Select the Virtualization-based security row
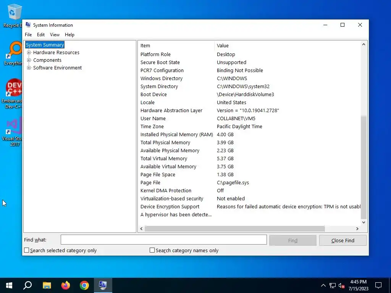 (x=249, y=198)
